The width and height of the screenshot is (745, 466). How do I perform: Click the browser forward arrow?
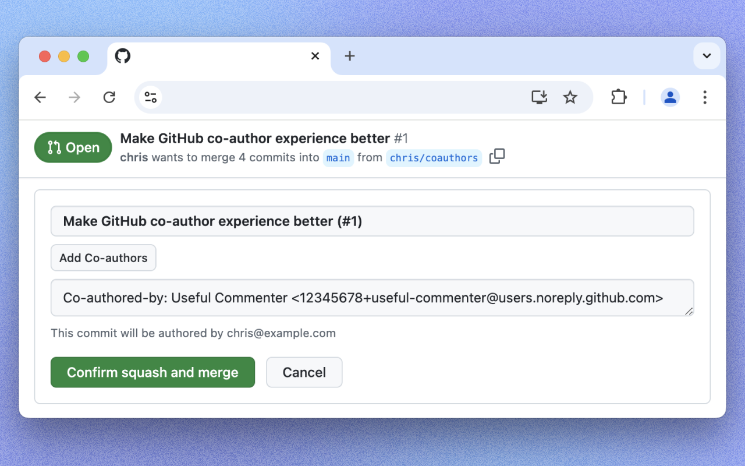74,97
